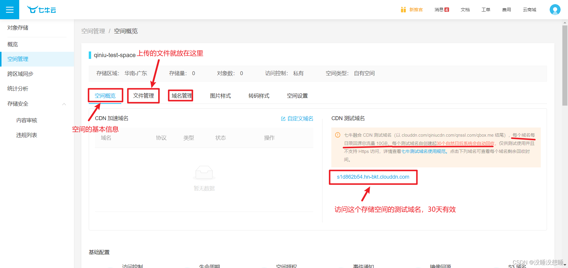Open 统计分析 in the sidebar

(x=37, y=89)
